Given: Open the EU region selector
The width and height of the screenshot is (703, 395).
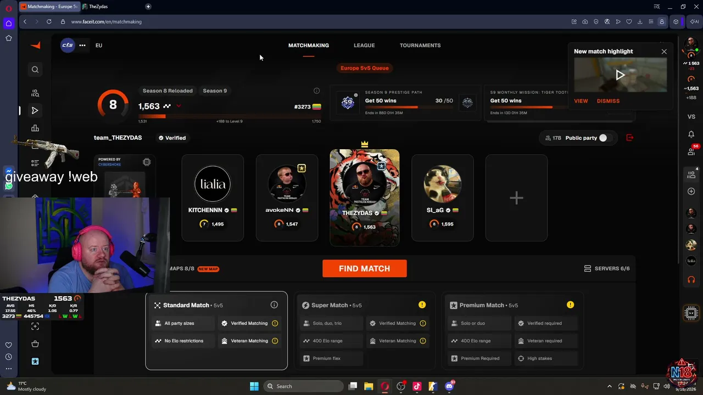Looking at the screenshot, I should click(x=99, y=46).
